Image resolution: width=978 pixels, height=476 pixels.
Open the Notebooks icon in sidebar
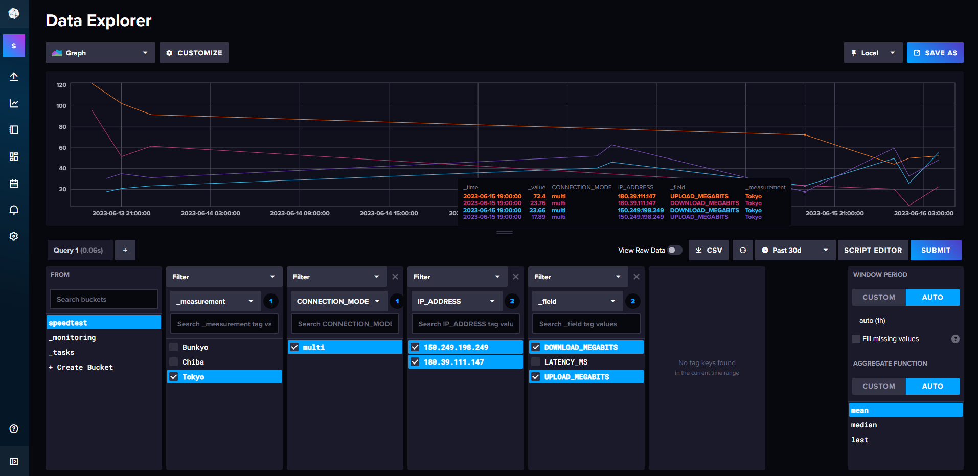pyautogui.click(x=14, y=130)
